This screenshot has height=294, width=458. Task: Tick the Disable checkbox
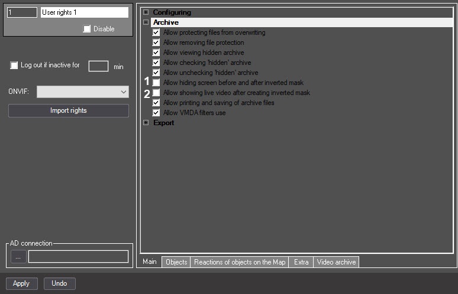coord(87,29)
